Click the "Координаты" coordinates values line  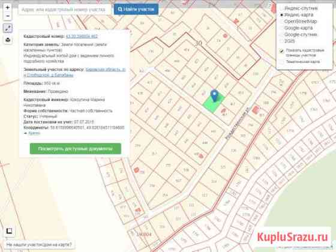[x=74, y=127]
